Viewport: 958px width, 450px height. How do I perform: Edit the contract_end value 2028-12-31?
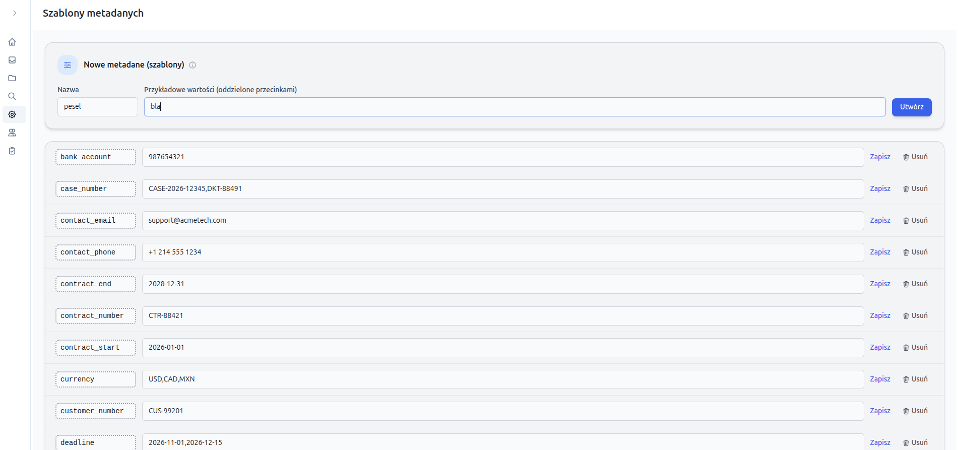click(503, 284)
